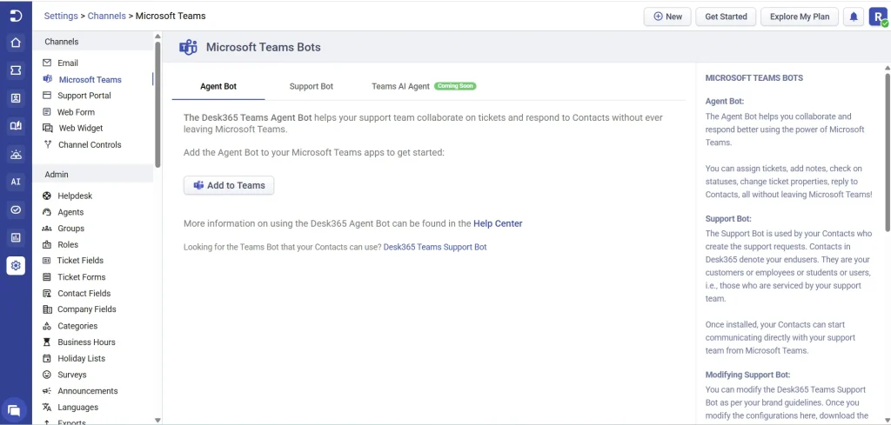Viewport: 891px width, 425px height.
Task: Click the automation icon below Knowledge Base
Action: (x=16, y=154)
